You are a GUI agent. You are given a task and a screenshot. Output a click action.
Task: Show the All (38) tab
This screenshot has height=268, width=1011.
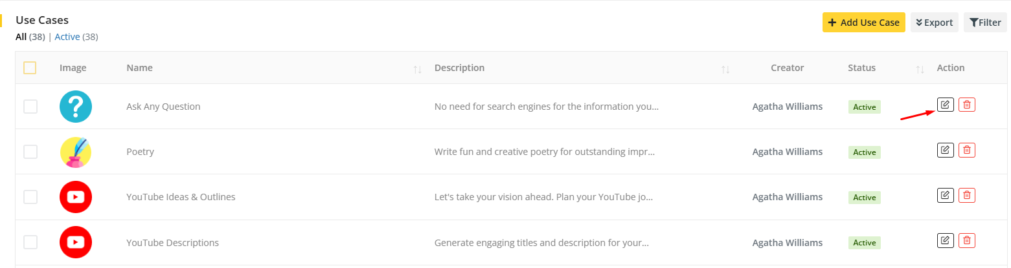pos(21,37)
